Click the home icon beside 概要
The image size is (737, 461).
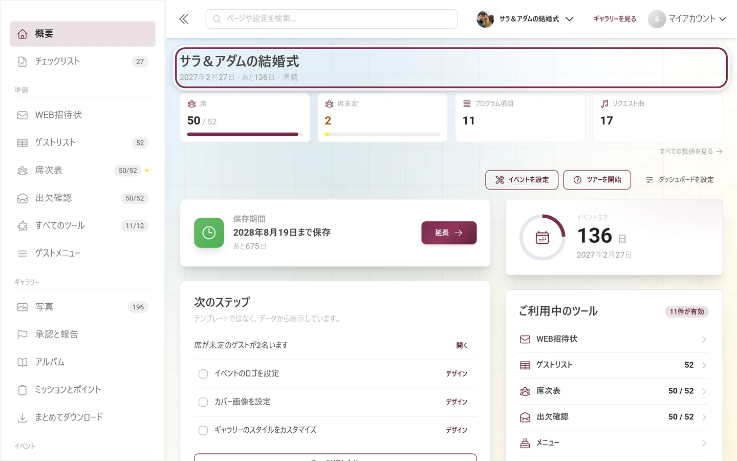(23, 34)
